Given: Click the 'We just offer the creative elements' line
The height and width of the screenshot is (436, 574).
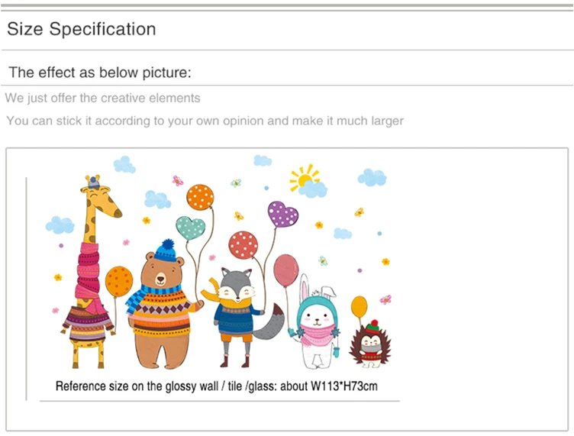Looking at the screenshot, I should pyautogui.click(x=102, y=98).
